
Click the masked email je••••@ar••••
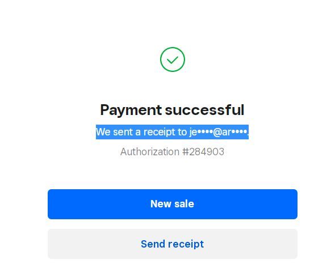(219, 132)
